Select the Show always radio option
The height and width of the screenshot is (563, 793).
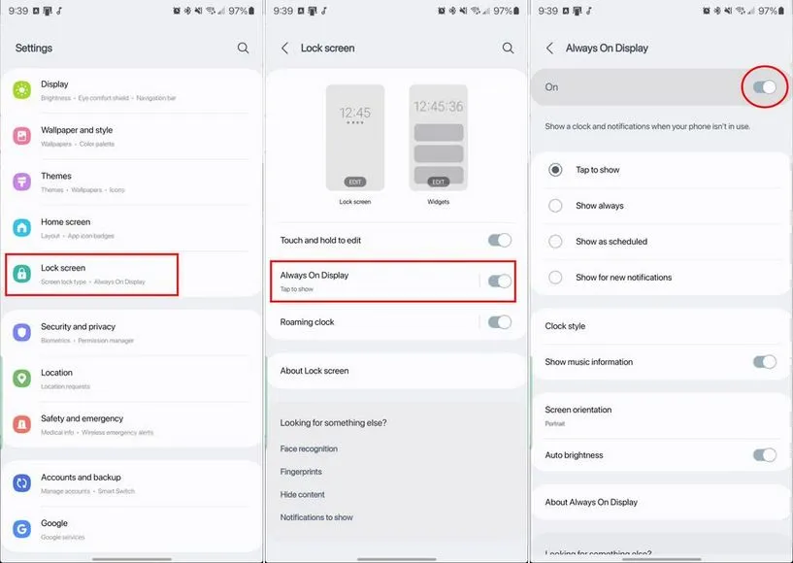[x=555, y=206]
